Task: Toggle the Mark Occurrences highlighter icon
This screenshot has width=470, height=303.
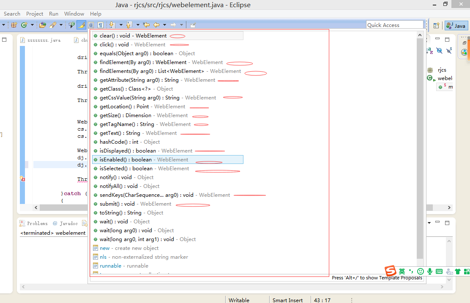Action: [x=81, y=24]
